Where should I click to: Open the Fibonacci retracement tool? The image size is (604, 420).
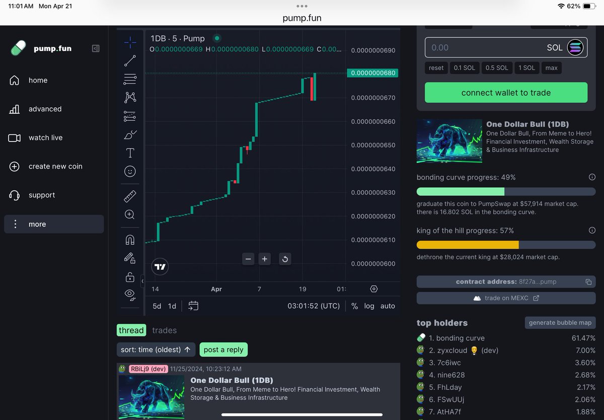[130, 79]
